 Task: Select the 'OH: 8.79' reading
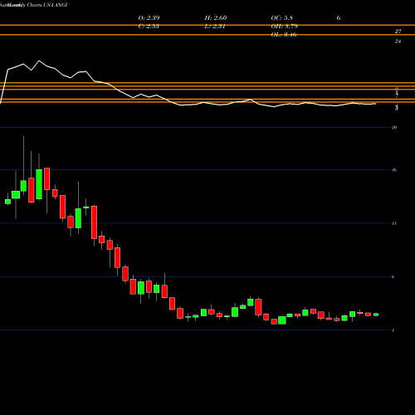[284, 27]
